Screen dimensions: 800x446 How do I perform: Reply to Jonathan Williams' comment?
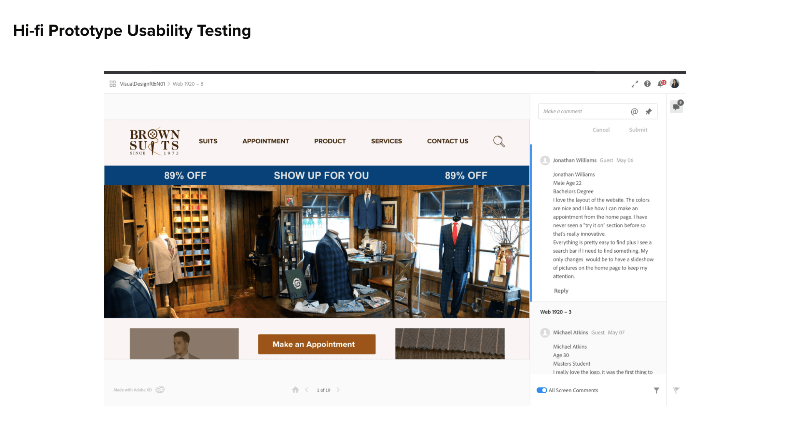pos(561,291)
